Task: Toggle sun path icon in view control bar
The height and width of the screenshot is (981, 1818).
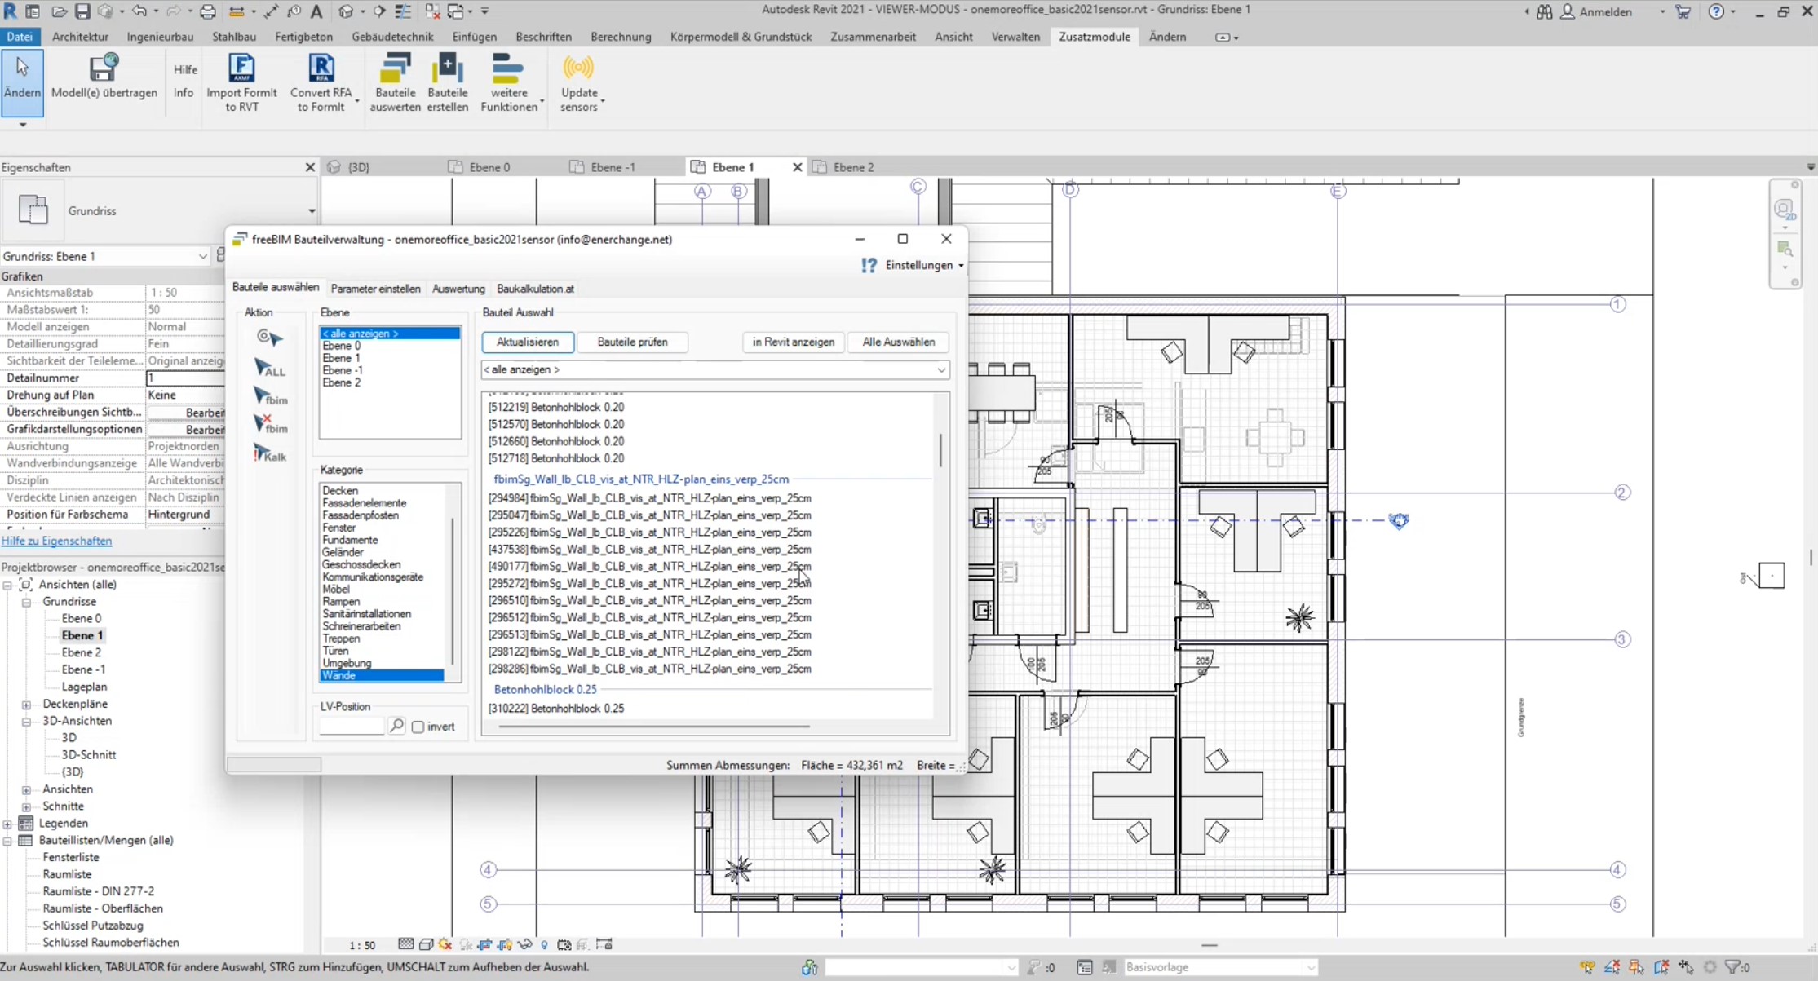Action: pyautogui.click(x=445, y=944)
